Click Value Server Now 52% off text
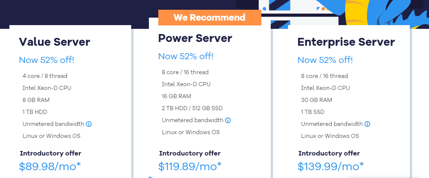 click(47, 60)
